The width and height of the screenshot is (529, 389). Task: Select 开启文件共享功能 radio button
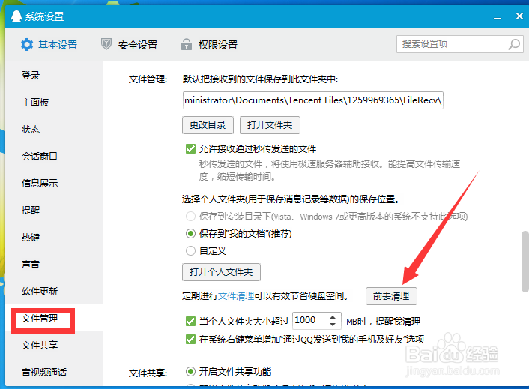(x=190, y=372)
